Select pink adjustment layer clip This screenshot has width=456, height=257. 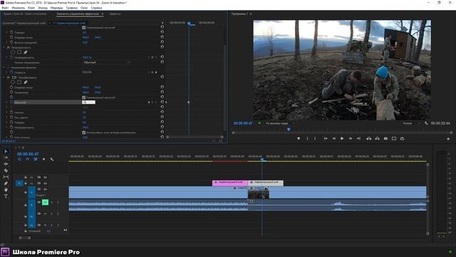click(229, 183)
